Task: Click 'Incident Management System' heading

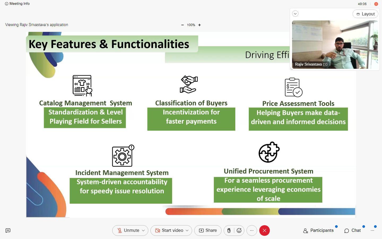Action: [x=122, y=173]
